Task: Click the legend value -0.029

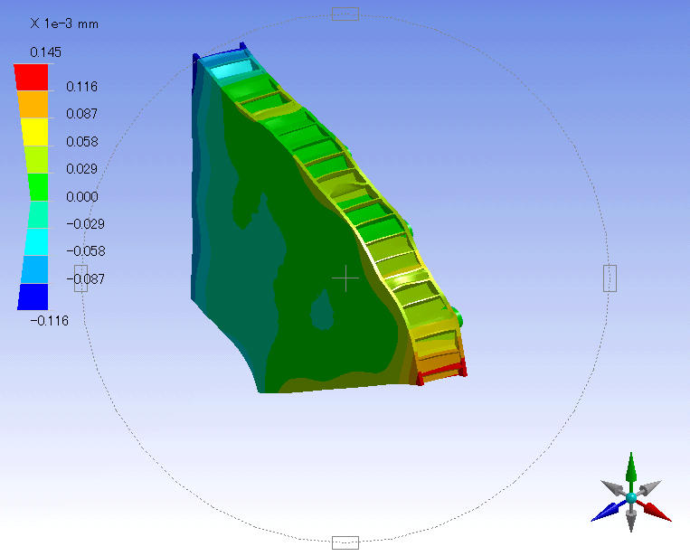Action: [x=85, y=224]
